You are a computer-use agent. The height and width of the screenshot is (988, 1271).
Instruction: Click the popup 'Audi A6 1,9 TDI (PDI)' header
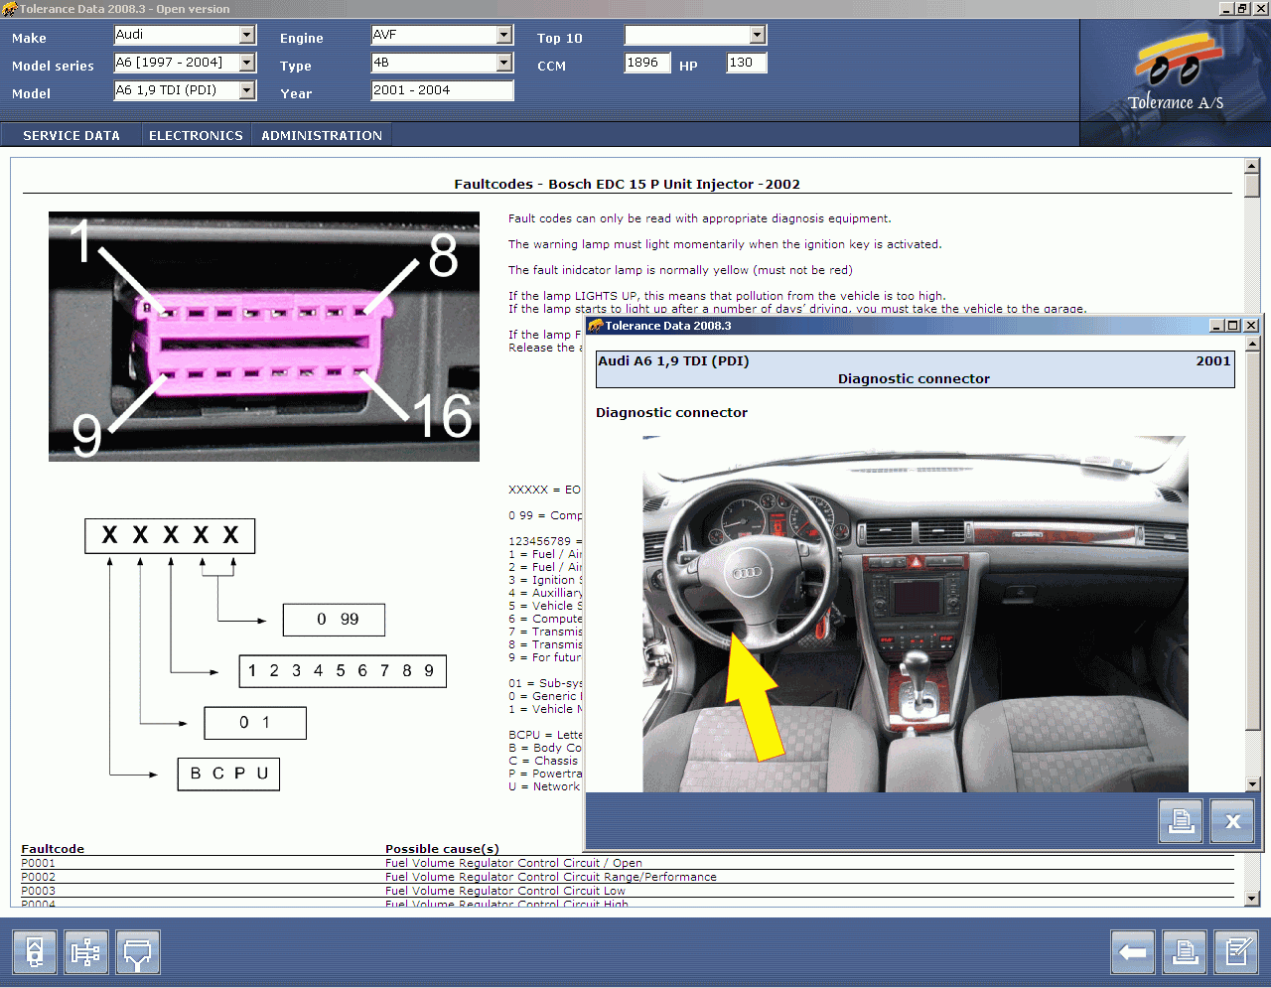pyautogui.click(x=673, y=360)
